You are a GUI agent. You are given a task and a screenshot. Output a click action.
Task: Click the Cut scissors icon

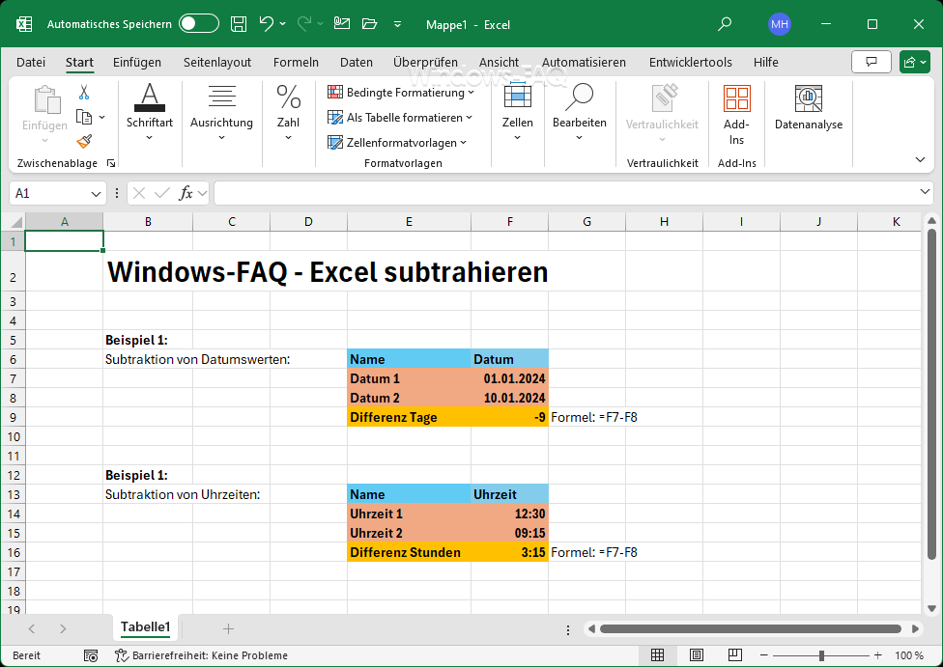click(x=84, y=93)
